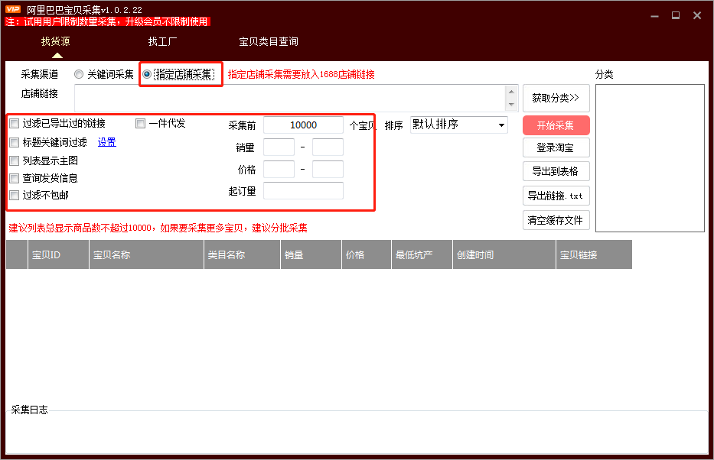The width and height of the screenshot is (714, 460).
Task: Click the 销量 maximum field
Action: point(328,147)
